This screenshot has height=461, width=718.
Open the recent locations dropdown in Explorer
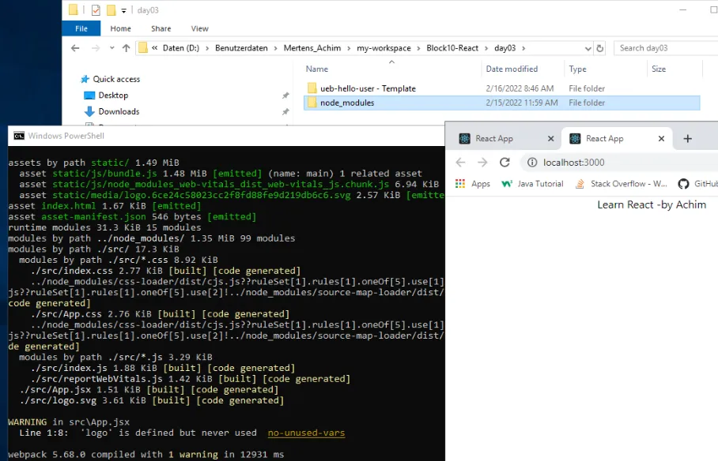pos(111,48)
